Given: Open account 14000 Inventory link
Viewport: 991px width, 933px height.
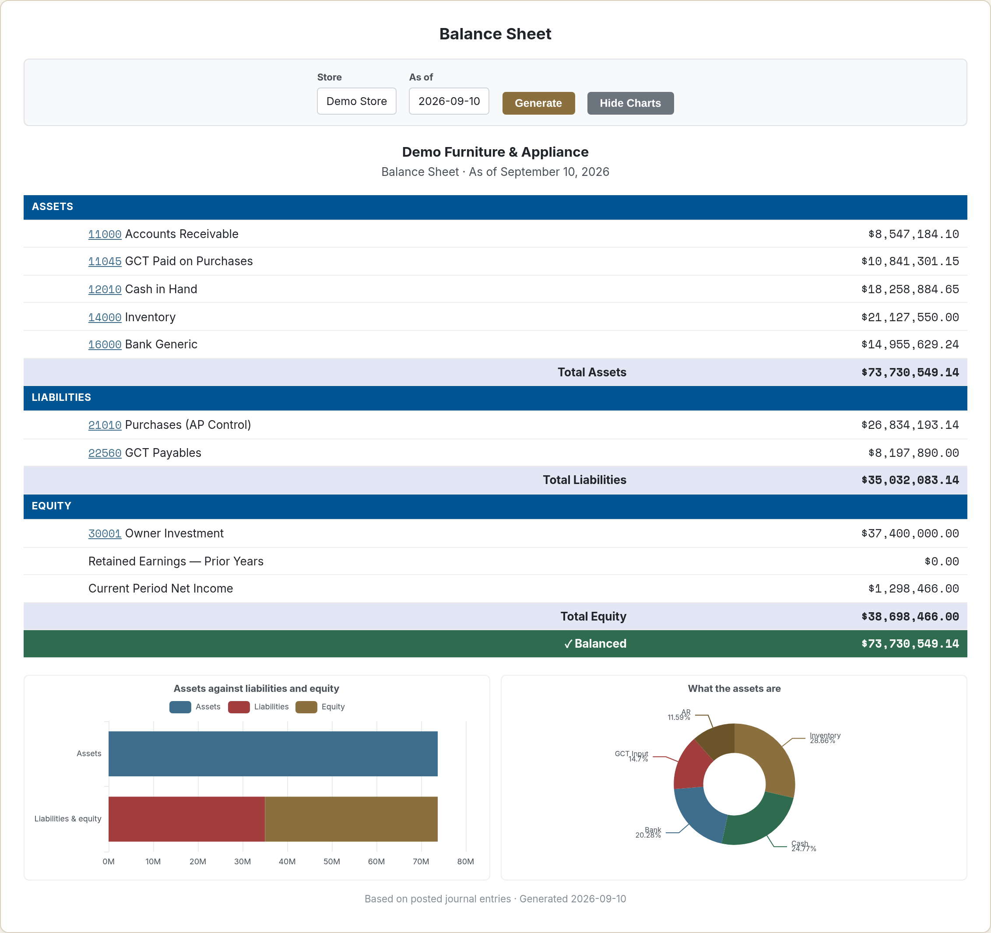Looking at the screenshot, I should pyautogui.click(x=105, y=317).
